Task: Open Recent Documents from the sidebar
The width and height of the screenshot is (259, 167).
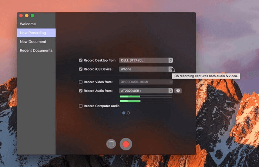Action: pos(36,50)
